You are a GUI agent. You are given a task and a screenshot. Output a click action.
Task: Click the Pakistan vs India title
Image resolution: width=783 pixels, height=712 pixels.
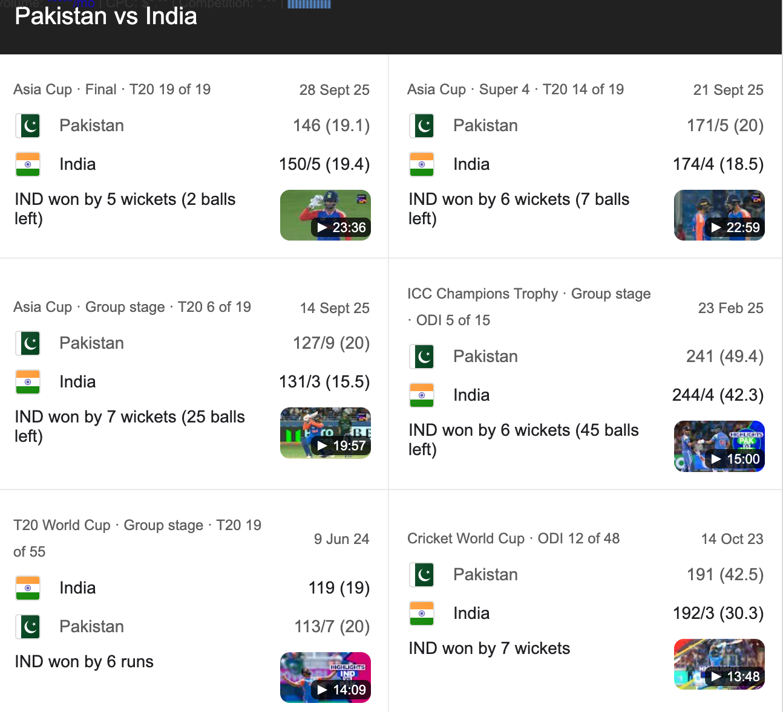coord(105,16)
